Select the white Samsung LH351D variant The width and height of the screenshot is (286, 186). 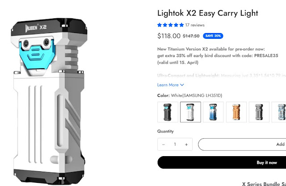click(190, 112)
